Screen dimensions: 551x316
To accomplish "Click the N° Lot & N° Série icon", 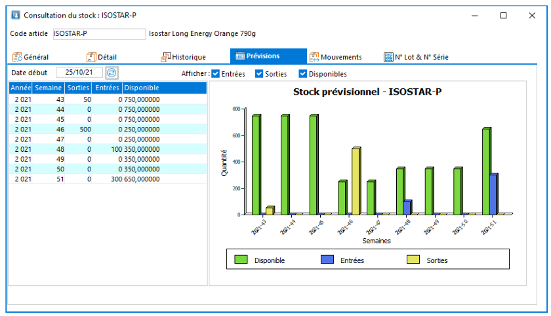I will 388,57.
